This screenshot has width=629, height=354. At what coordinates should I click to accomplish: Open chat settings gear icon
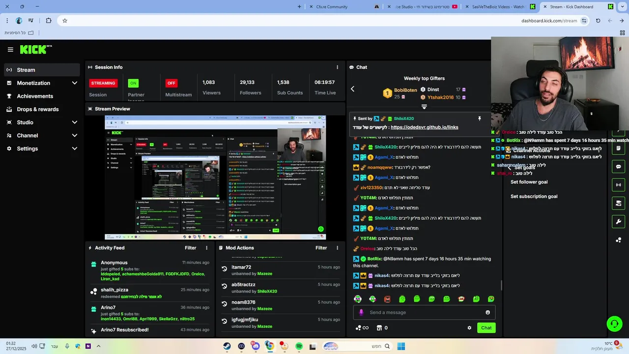click(469, 328)
